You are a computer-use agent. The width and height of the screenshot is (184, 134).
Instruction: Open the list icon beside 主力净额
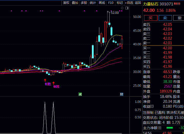pos(160,128)
